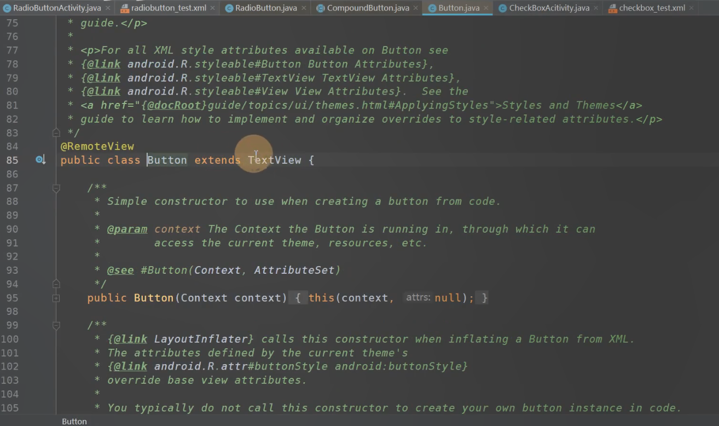Collapse the Javadoc fold marker at line 99
Image resolution: width=719 pixels, height=426 pixels.
click(x=56, y=325)
